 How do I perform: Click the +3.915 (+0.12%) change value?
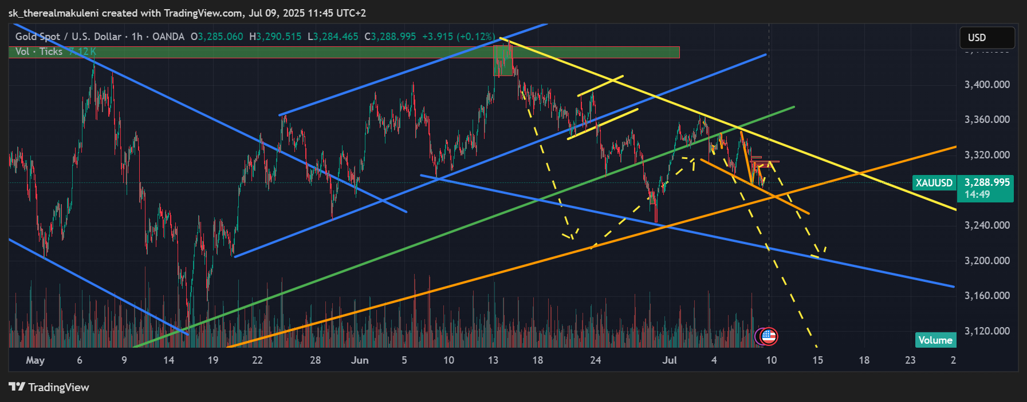click(458, 37)
